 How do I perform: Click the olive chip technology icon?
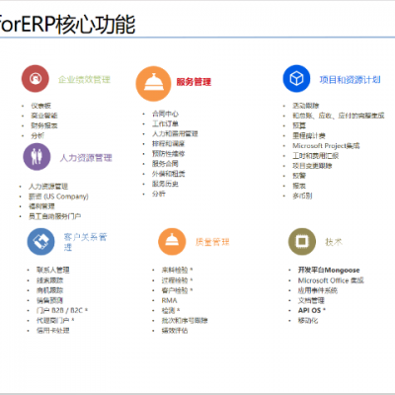click(x=302, y=242)
